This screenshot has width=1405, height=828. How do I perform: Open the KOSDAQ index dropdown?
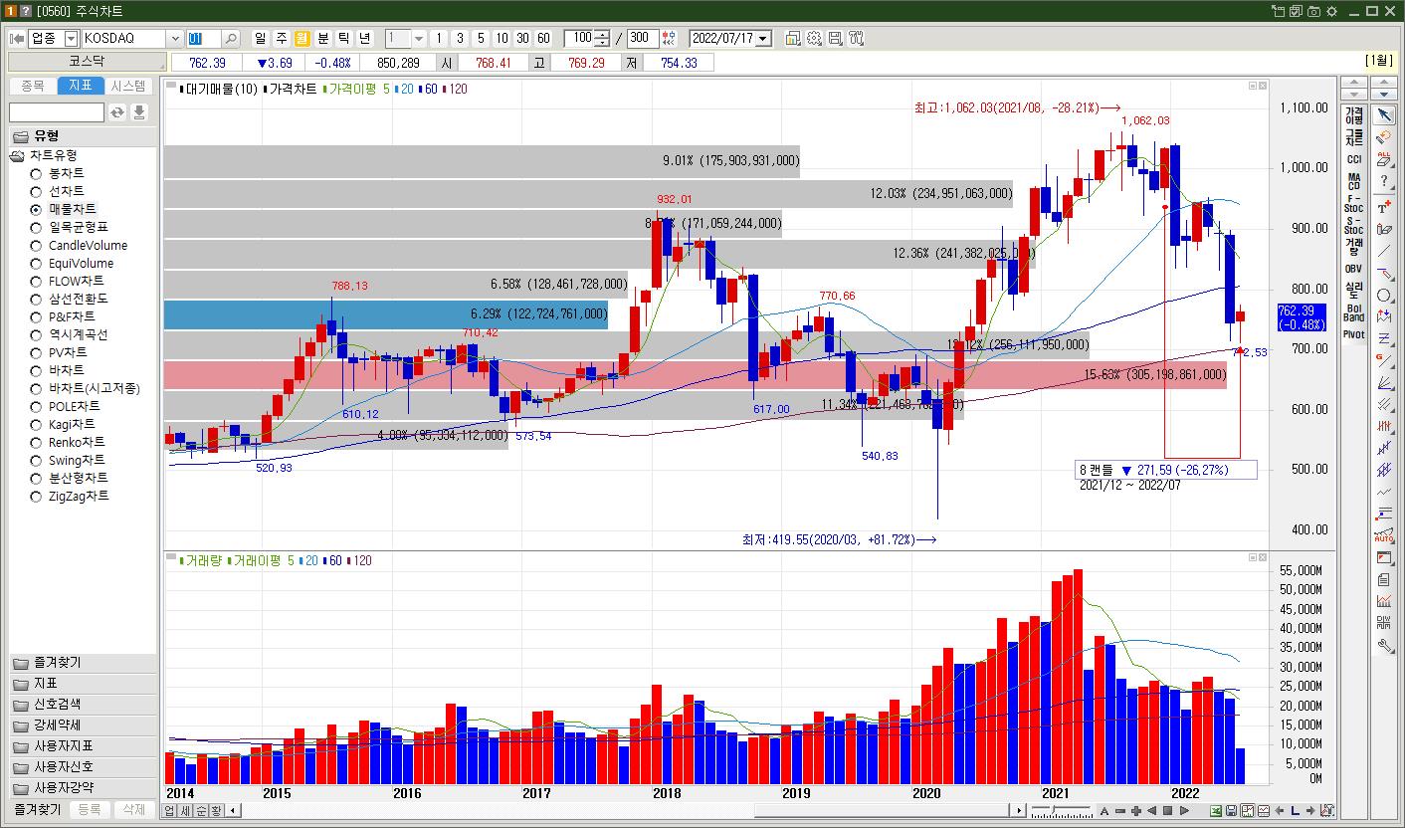coord(175,39)
